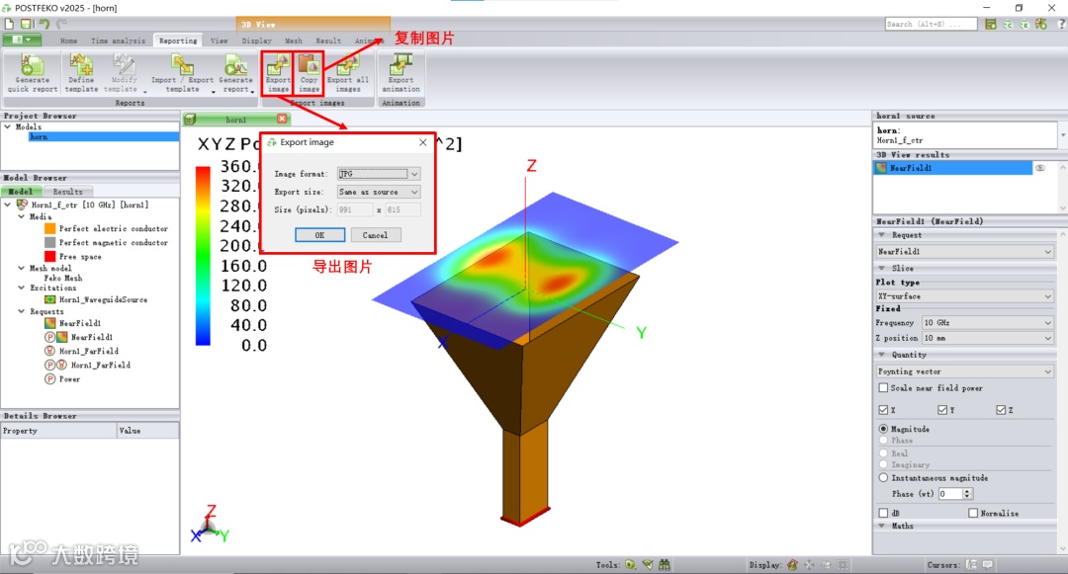Close the horn1 view tab
Viewport: 1068px width, 574px height.
coord(282,119)
